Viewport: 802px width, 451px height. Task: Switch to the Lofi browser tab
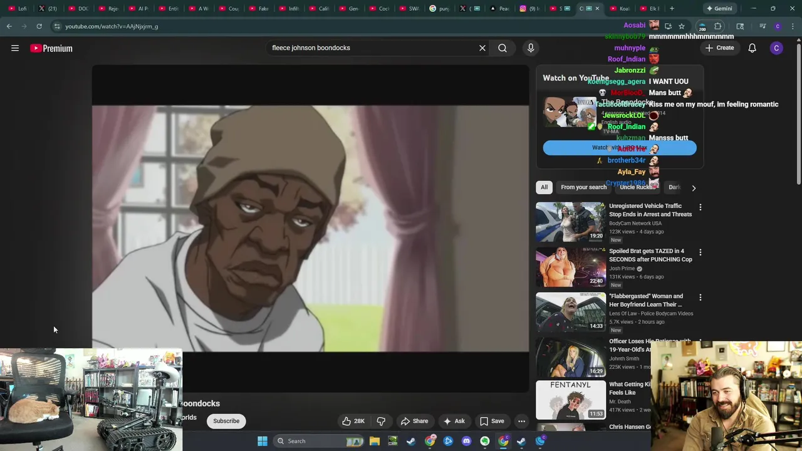18,9
